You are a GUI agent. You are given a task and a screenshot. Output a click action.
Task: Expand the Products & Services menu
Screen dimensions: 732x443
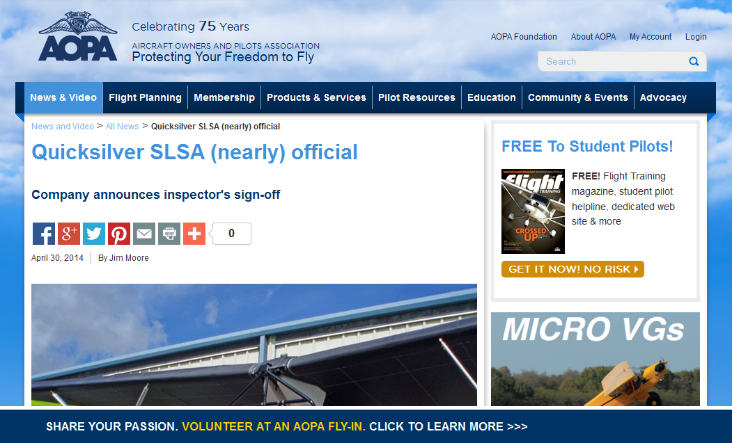point(316,97)
